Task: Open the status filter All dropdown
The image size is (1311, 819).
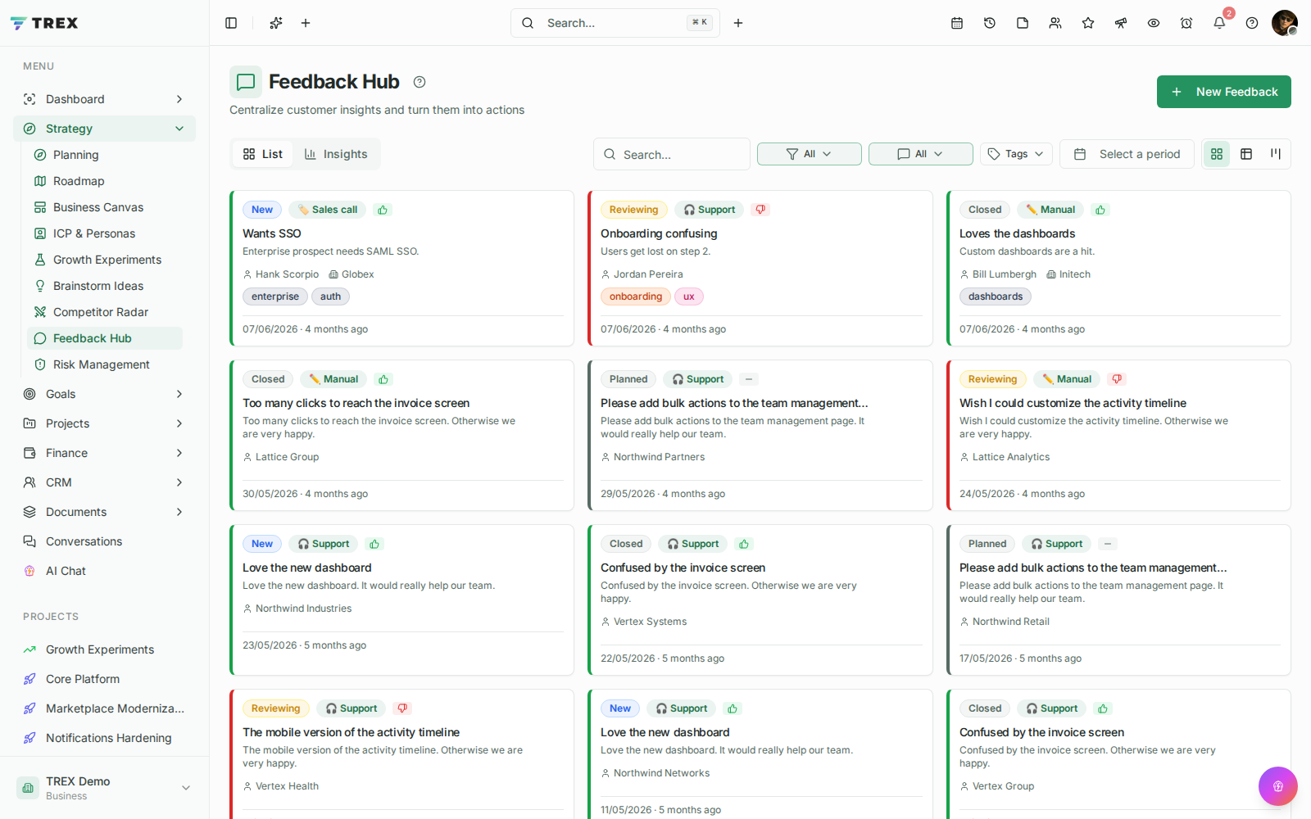Action: point(810,154)
